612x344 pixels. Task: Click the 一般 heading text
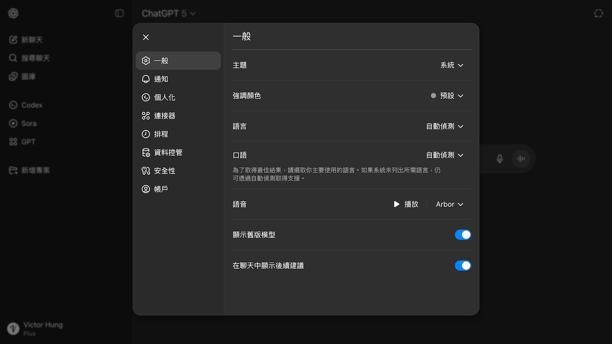[x=241, y=36]
